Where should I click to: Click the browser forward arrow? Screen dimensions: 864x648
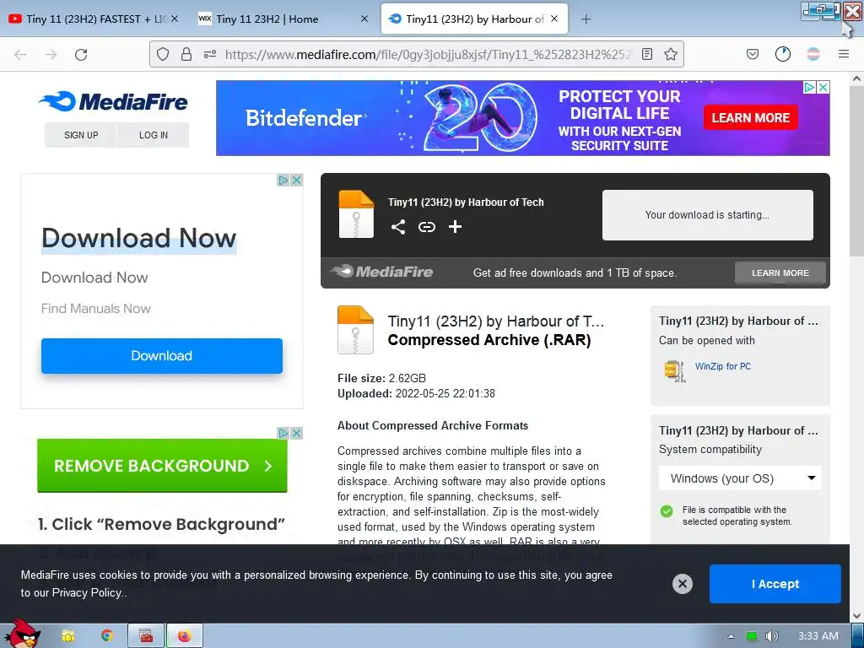51,54
